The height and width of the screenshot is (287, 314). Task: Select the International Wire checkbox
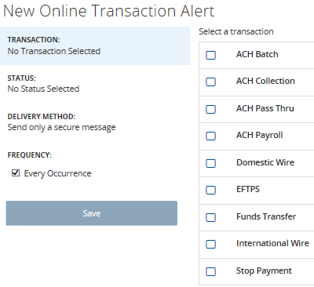click(x=210, y=244)
